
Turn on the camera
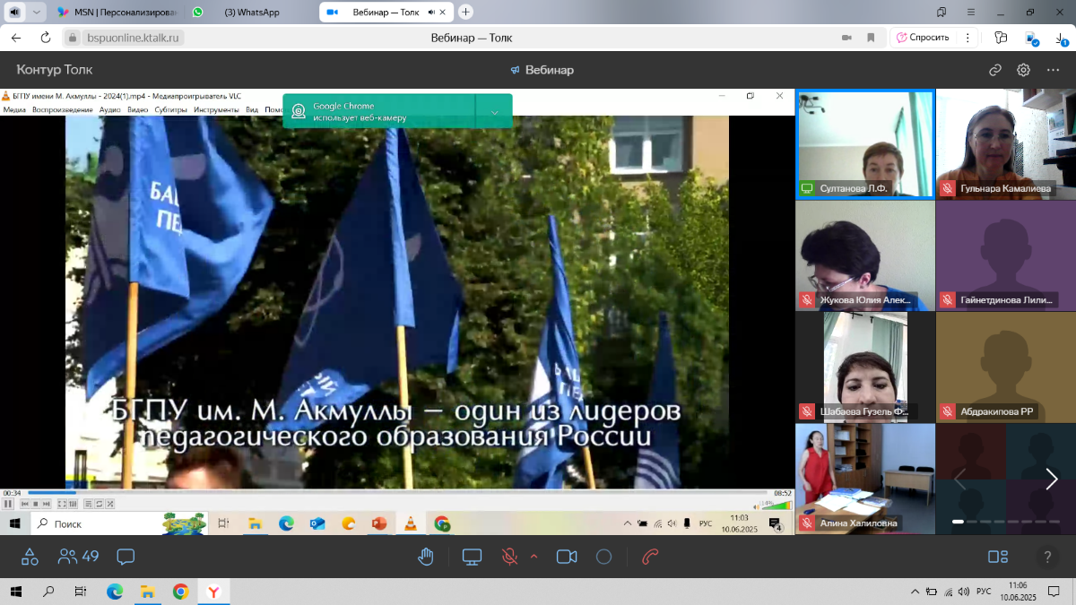567,557
